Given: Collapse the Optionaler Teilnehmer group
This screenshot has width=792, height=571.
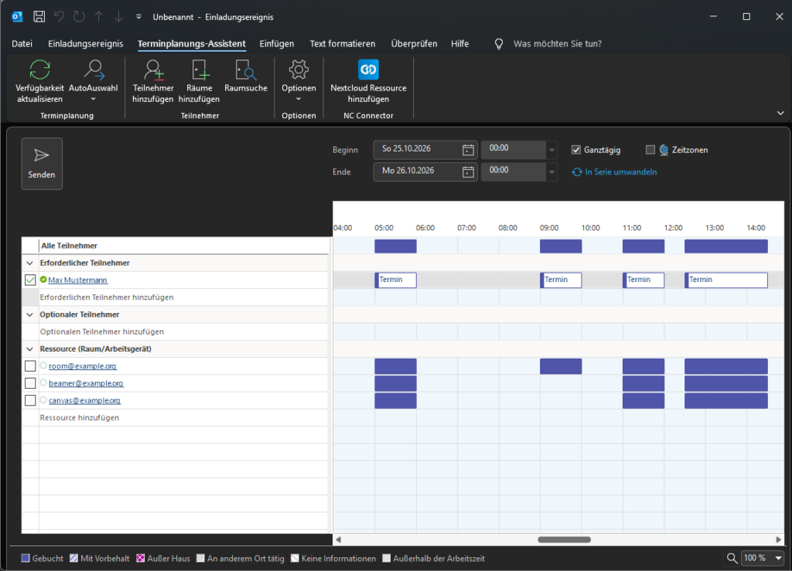Looking at the screenshot, I should (x=30, y=314).
